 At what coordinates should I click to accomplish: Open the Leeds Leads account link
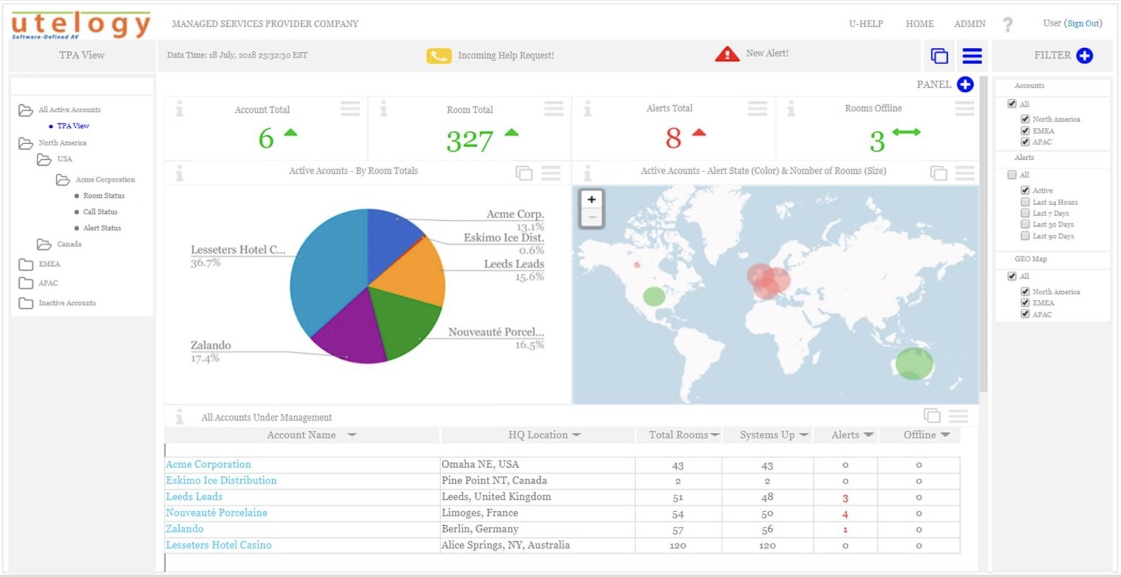coord(194,497)
